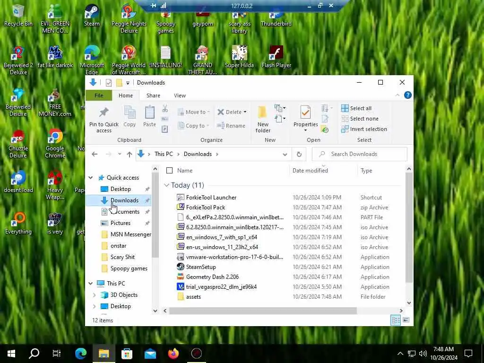Open recent locations dropdown arrow
This screenshot has height=363, width=484.
coord(120,154)
